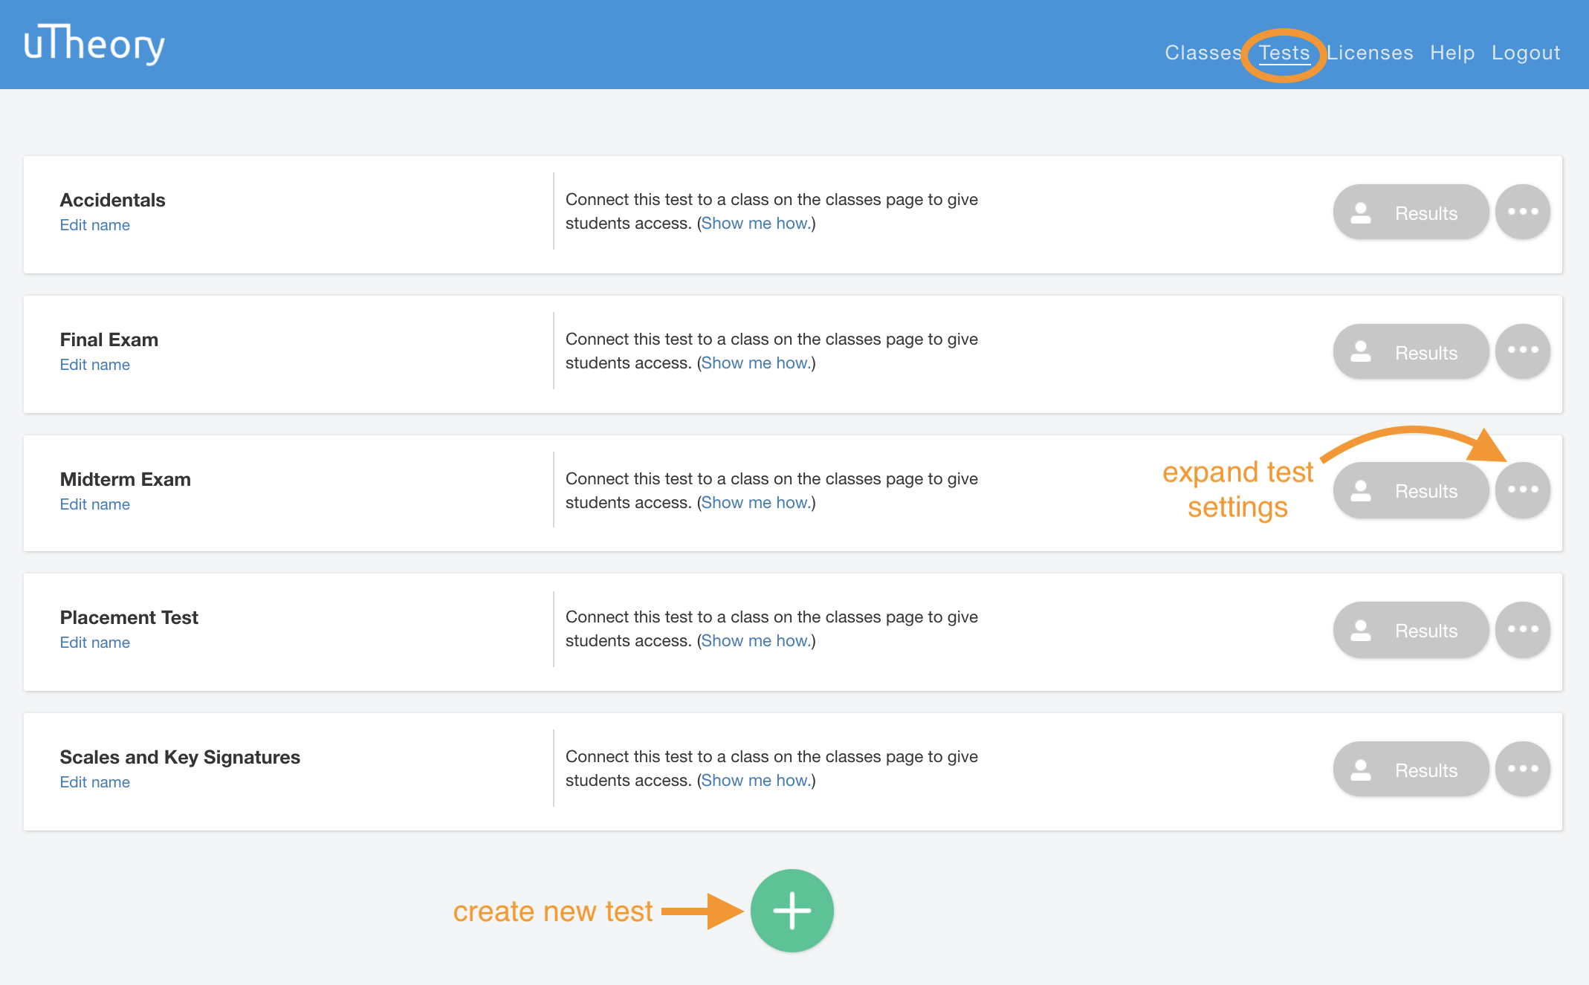Expand settings for the Final Exam test

pos(1523,351)
